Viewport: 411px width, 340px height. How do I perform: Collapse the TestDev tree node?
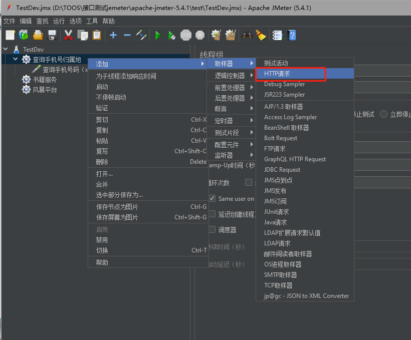pos(6,49)
